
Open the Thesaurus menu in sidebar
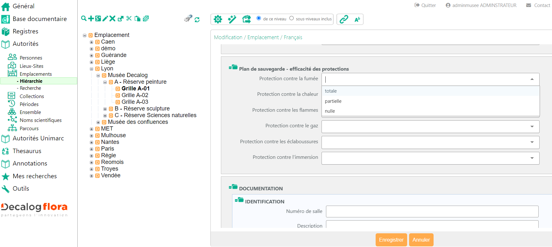pyautogui.click(x=27, y=151)
